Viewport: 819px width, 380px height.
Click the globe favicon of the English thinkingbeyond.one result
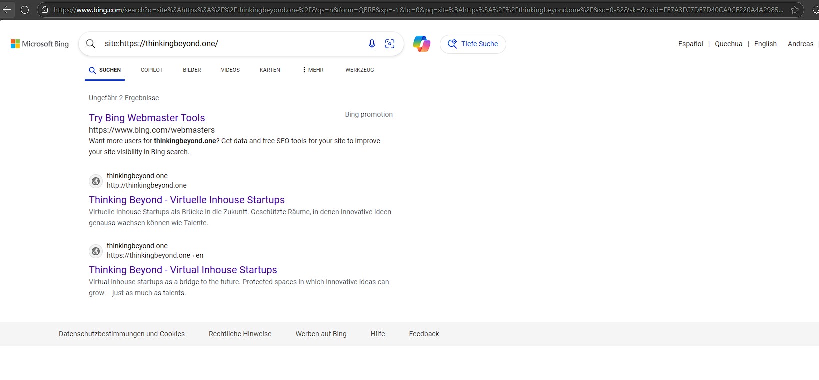click(96, 251)
